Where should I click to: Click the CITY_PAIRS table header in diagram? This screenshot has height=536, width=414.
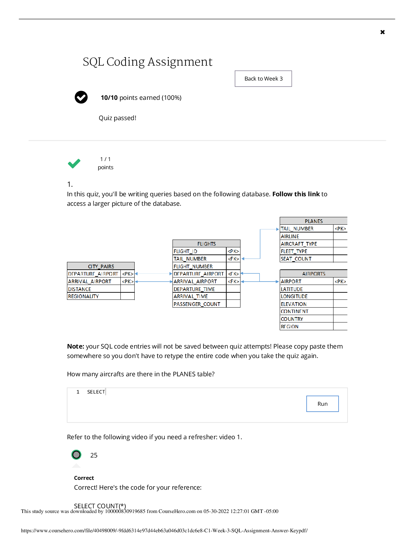point(101,266)
